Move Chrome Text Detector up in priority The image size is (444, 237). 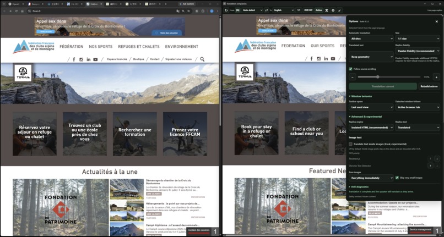[430, 166]
